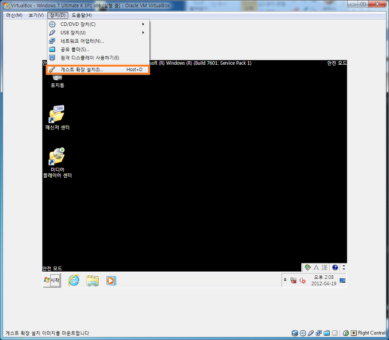Open Windows Explorer from guest taskbar
389x340 pixels.
tap(93, 281)
